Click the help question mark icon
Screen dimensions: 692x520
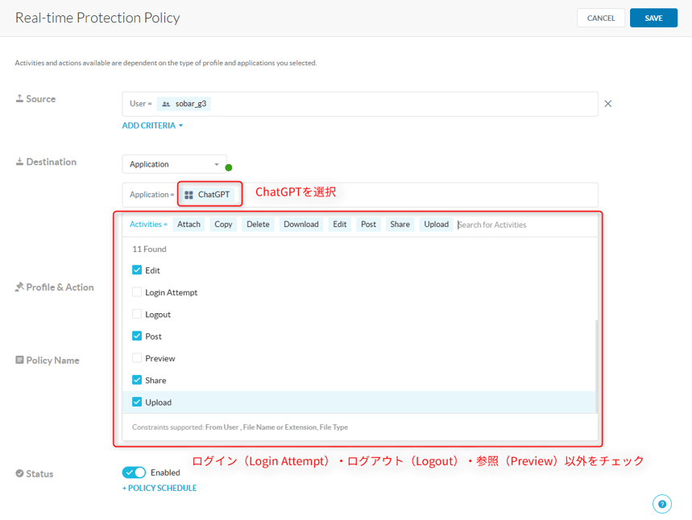661,505
